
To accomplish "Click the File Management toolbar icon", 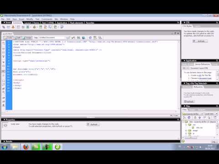I will (x=78, y=38).
